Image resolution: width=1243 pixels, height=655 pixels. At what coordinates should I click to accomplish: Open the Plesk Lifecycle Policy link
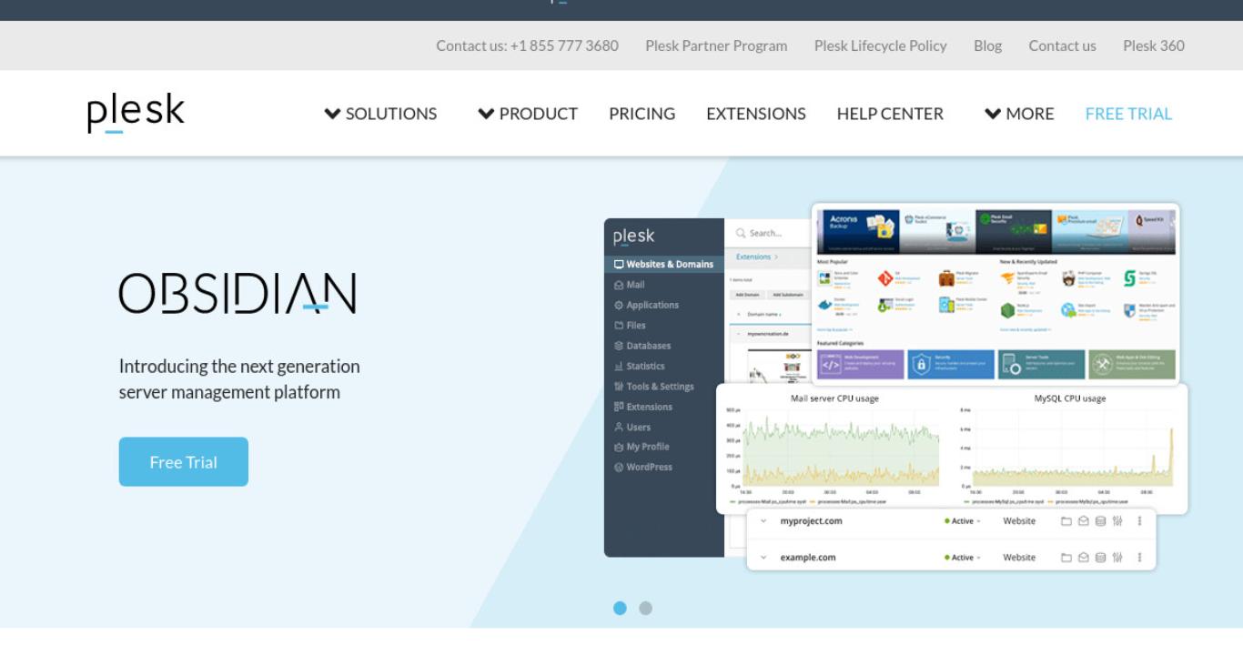(x=881, y=45)
